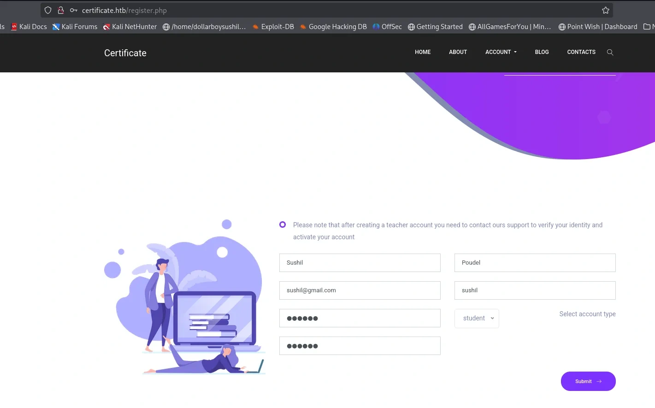Open the CONTACTS page link
The image size is (655, 408).
pyautogui.click(x=581, y=52)
